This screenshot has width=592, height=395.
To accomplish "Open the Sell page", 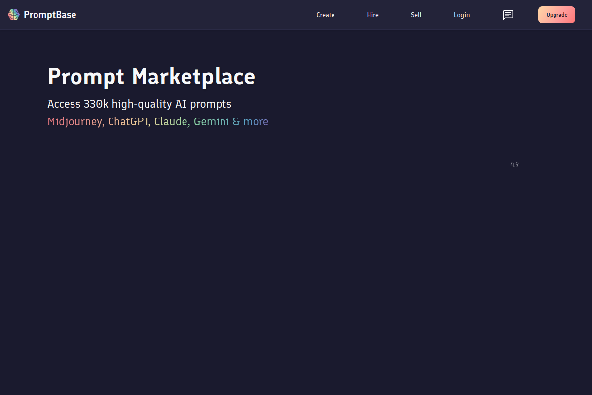I will (416, 15).
